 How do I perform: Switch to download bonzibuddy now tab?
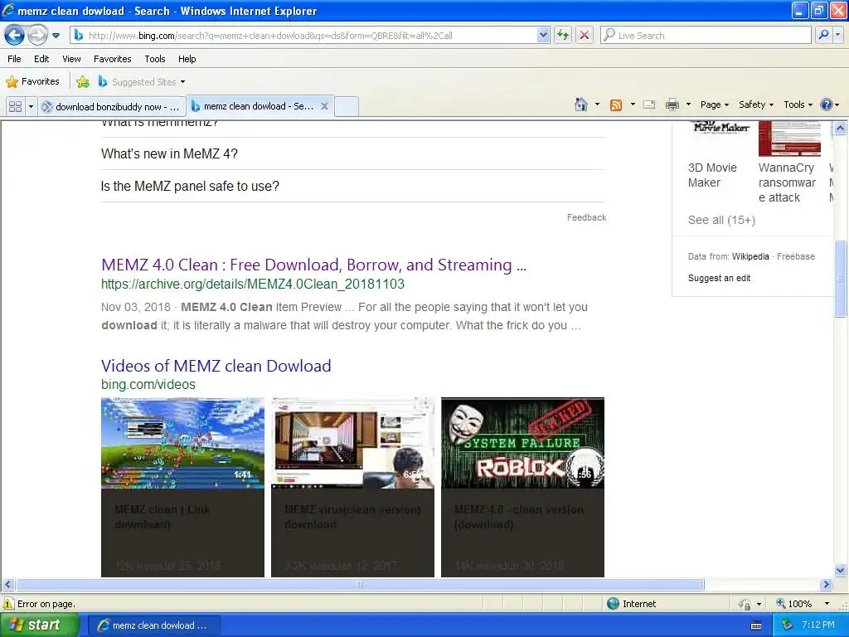tap(112, 107)
